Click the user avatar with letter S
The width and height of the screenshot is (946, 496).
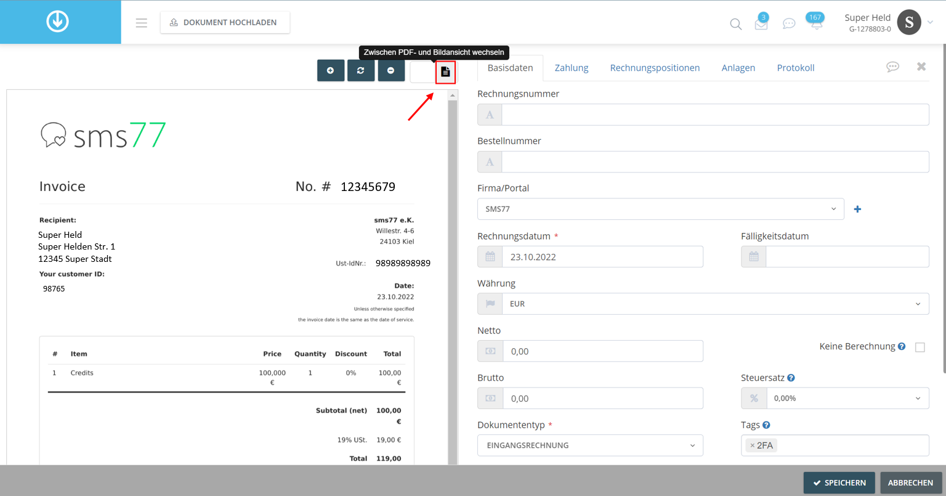(x=909, y=22)
